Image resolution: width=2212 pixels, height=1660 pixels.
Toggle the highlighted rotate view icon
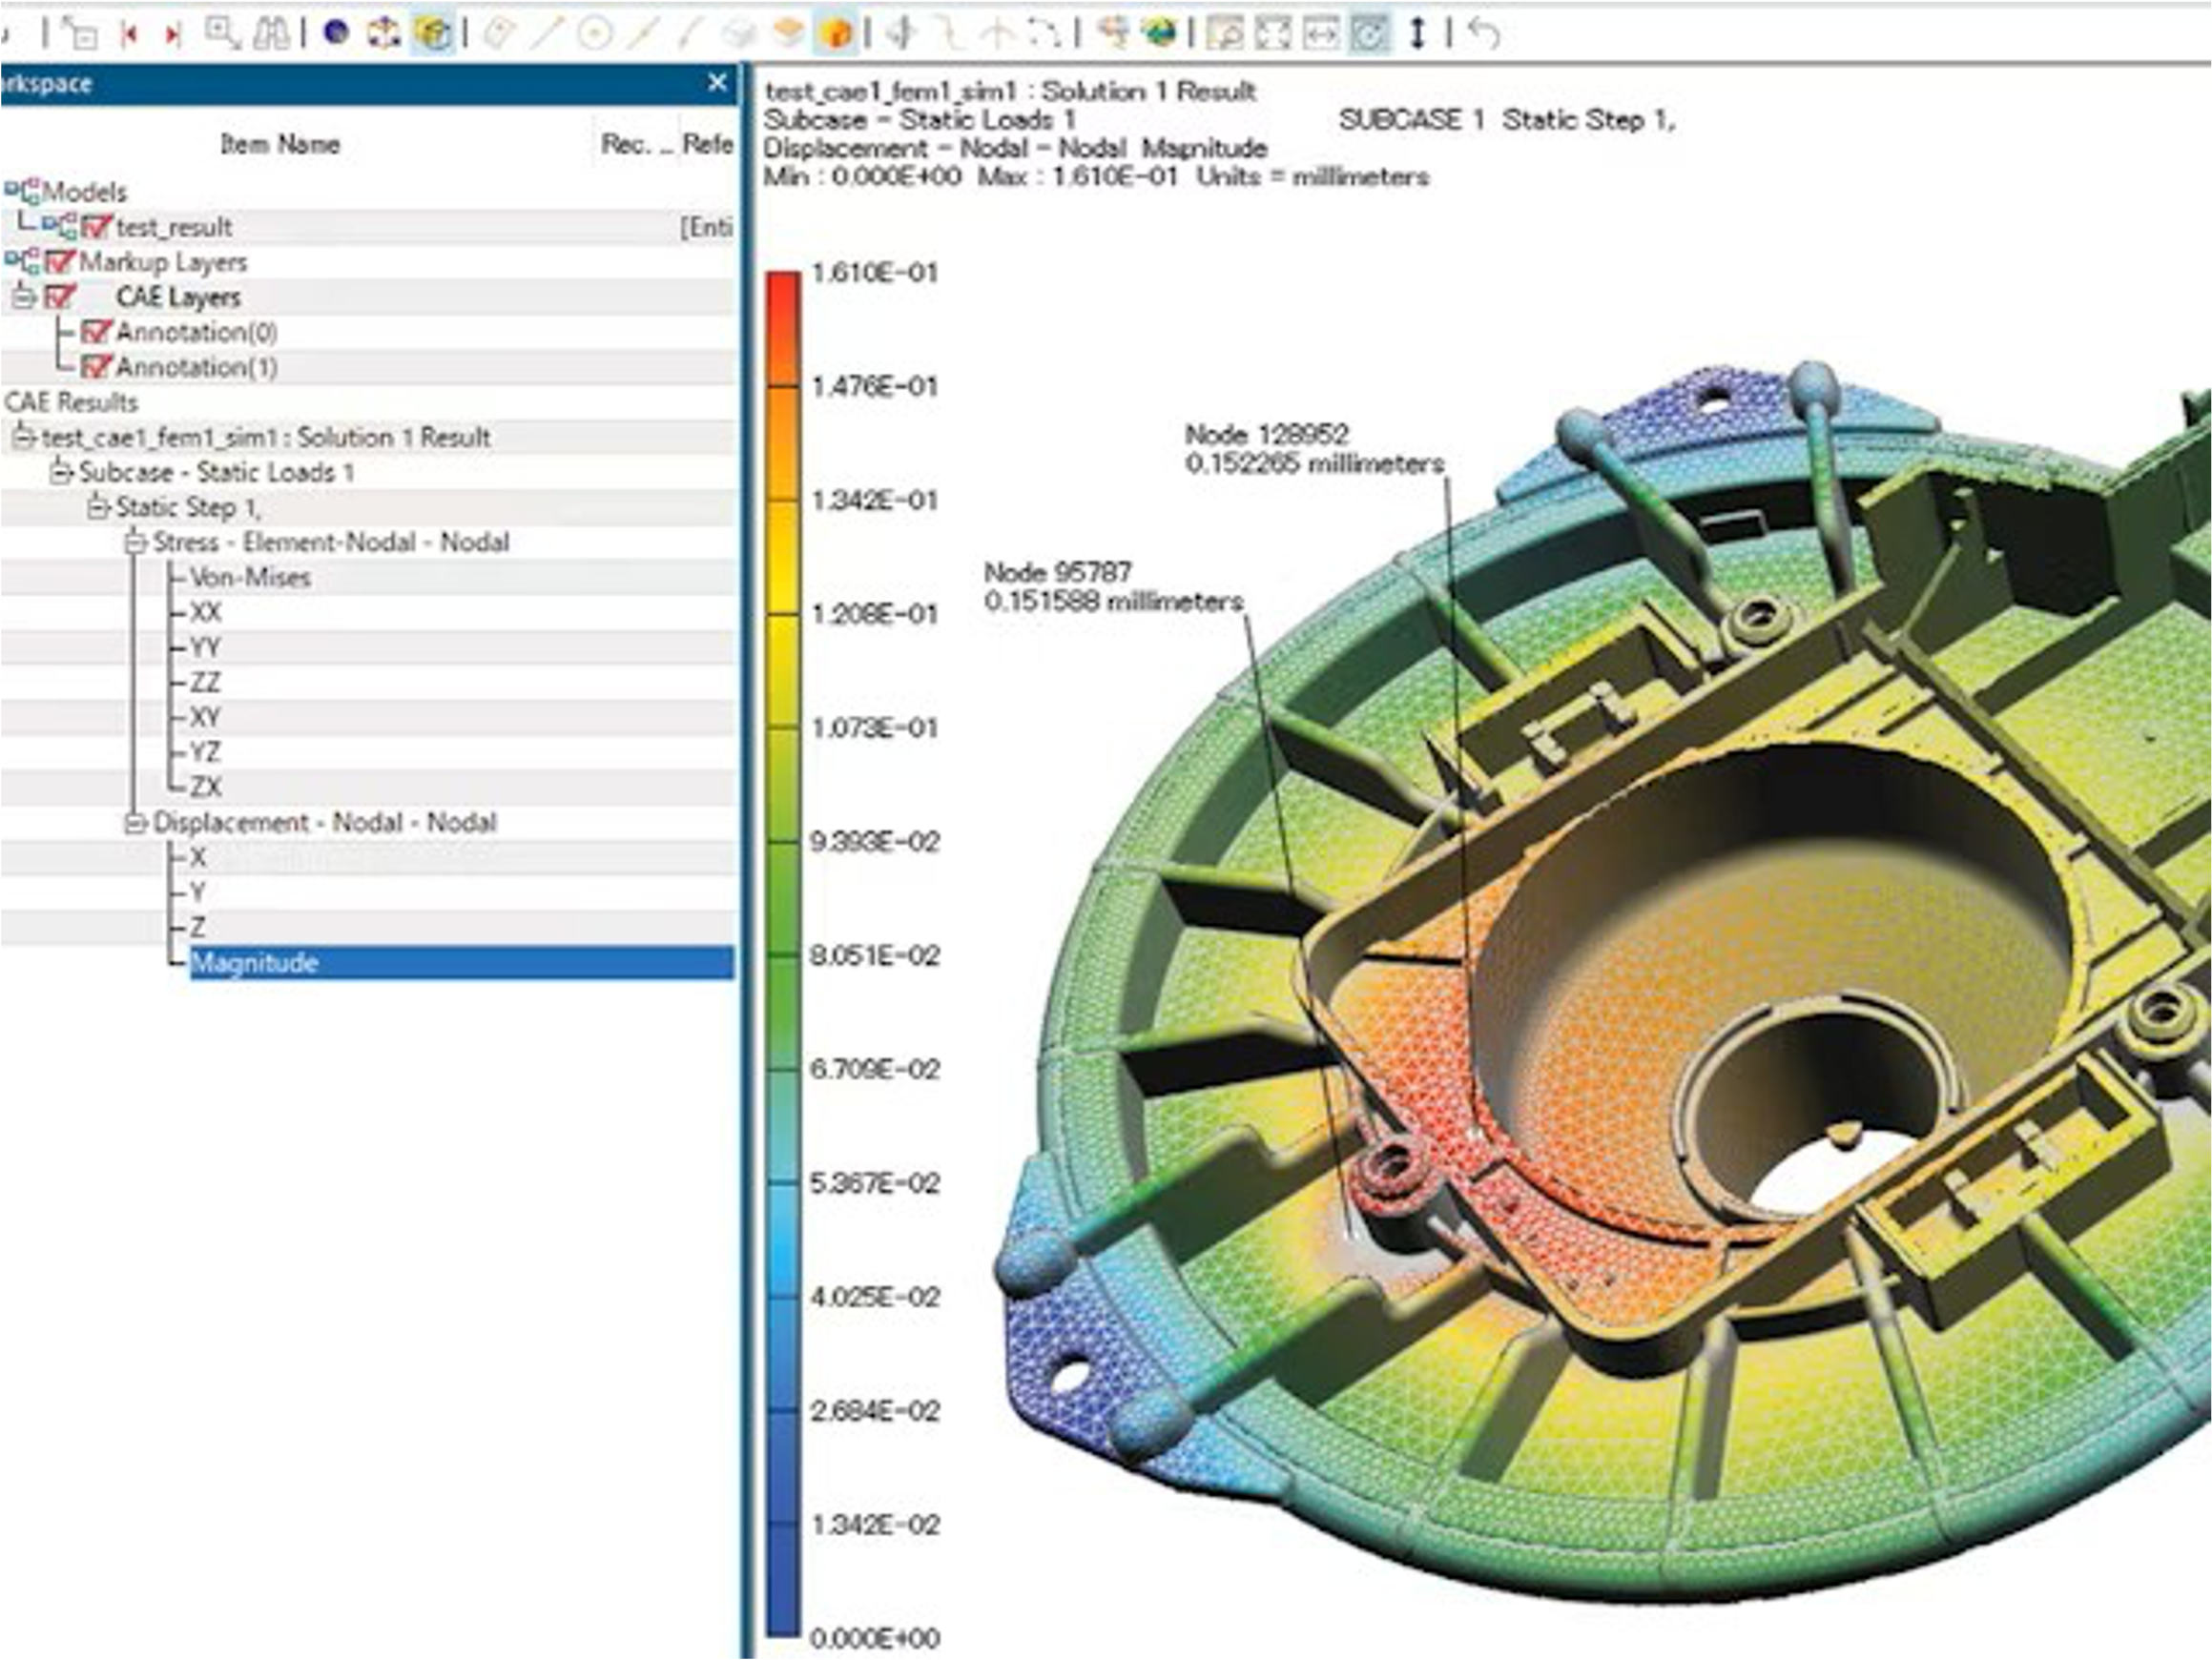pyautogui.click(x=1369, y=34)
